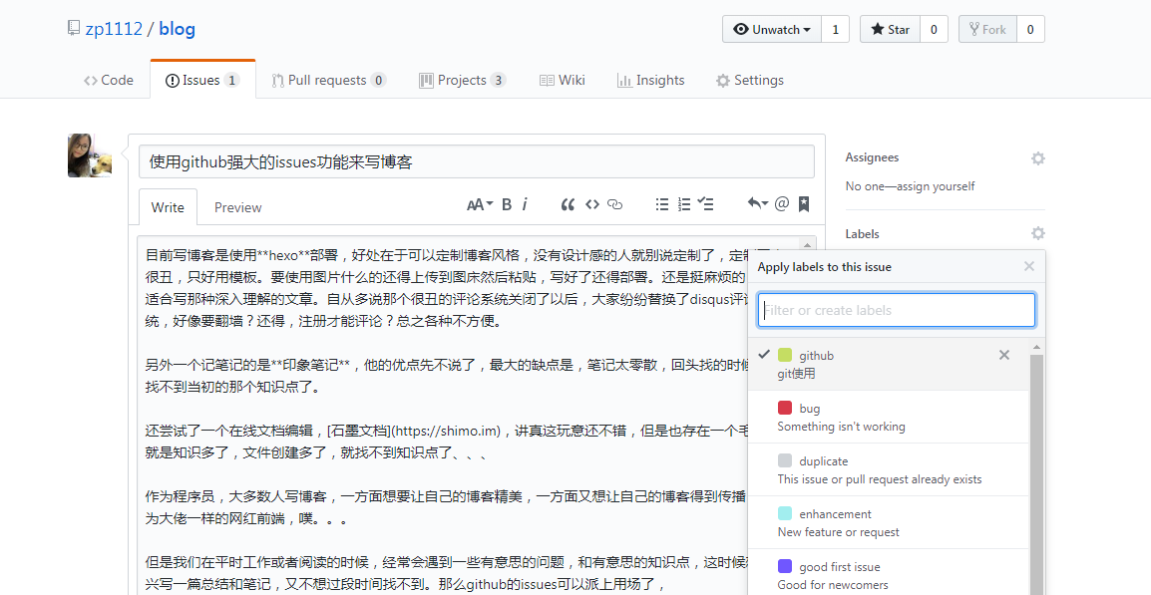The image size is (1151, 595).
Task: Select the enhancement label
Action: point(889,522)
